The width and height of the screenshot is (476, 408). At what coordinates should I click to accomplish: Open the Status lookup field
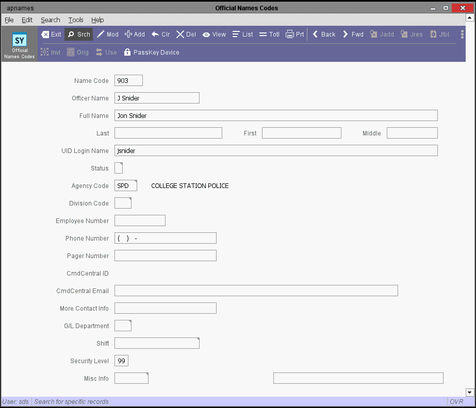(119, 168)
